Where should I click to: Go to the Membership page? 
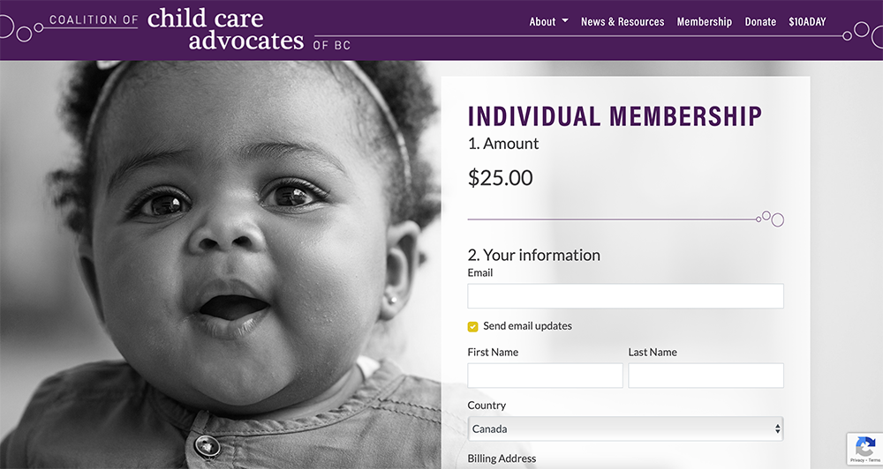tap(704, 21)
